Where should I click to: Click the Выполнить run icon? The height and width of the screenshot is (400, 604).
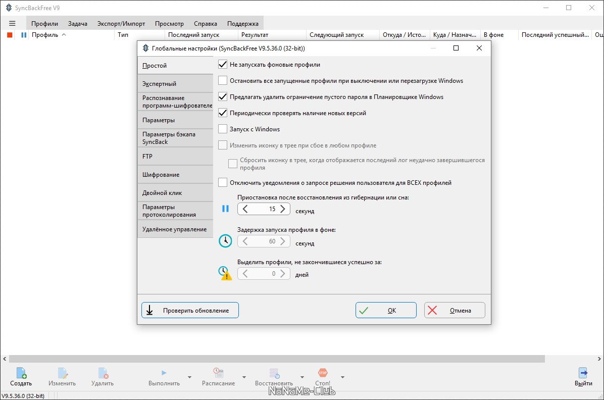(x=164, y=373)
